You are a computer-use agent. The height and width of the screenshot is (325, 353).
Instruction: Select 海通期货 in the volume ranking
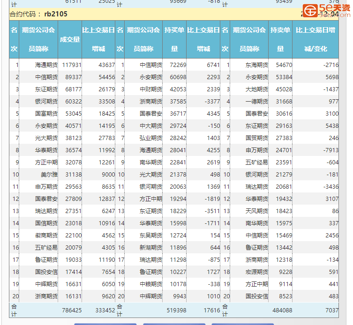click(46, 65)
